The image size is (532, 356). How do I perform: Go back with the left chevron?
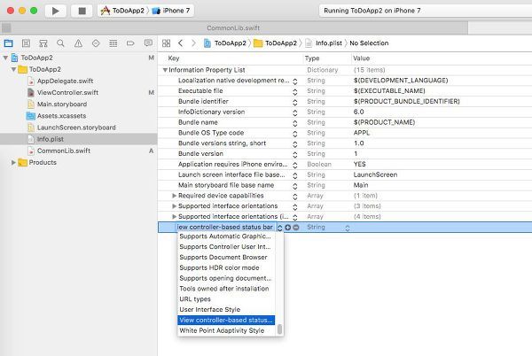(181, 43)
